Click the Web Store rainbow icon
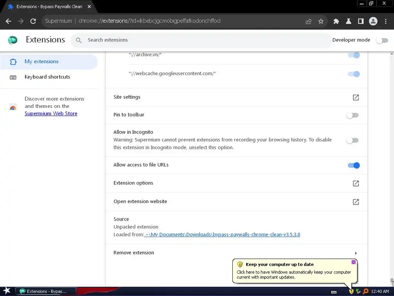Screen dimensions: 394x296 point(13,107)
